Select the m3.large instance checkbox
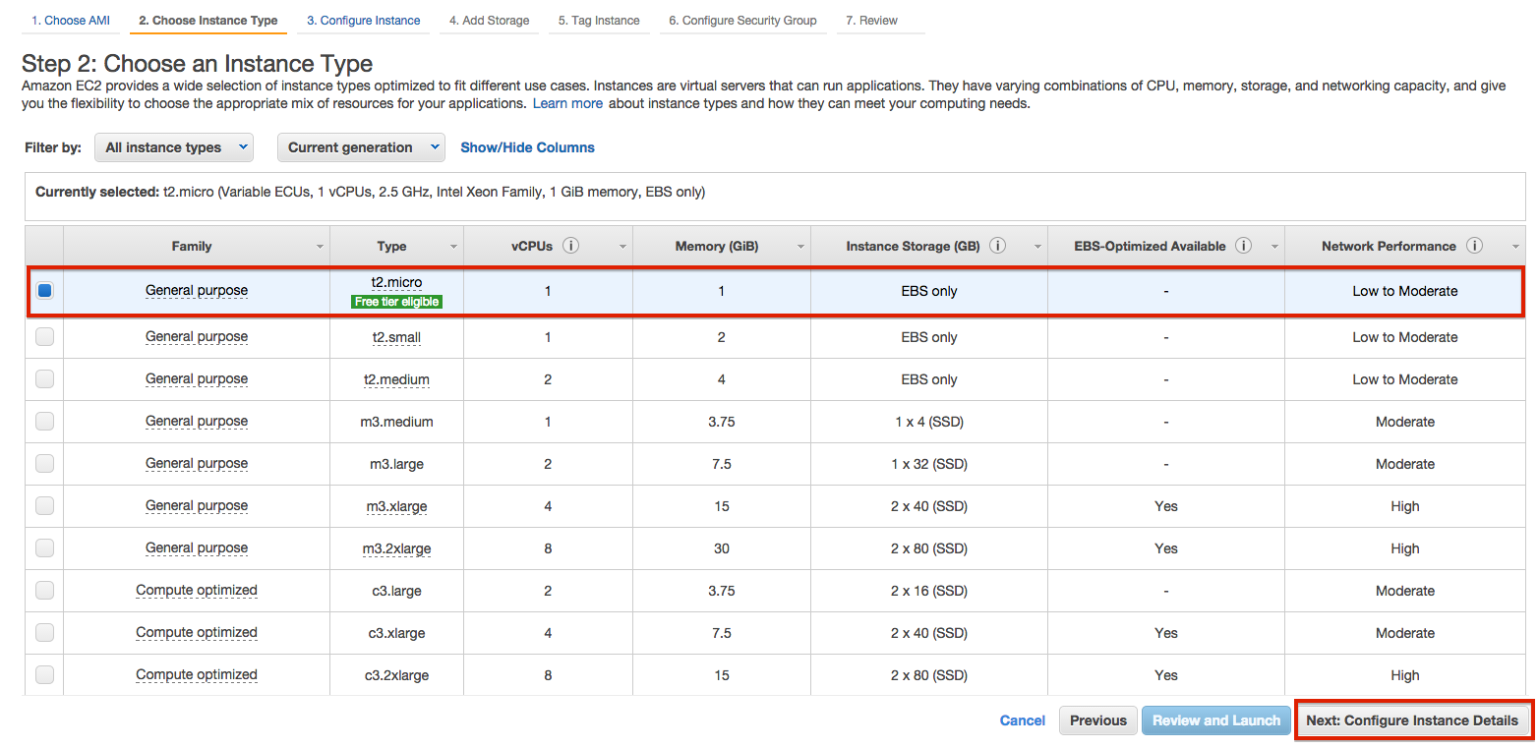Screen dimensions: 1538x748 click(x=44, y=464)
